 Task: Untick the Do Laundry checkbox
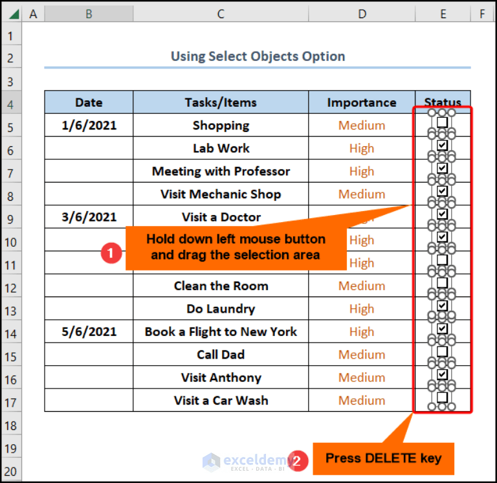coord(442,306)
